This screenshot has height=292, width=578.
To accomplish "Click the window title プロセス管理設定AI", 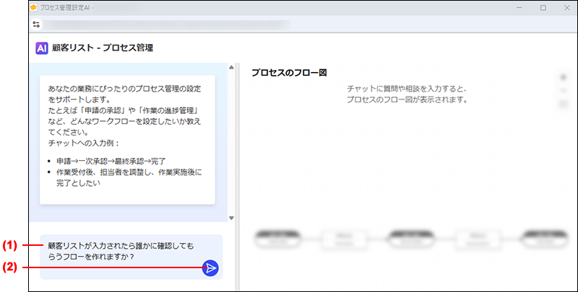I will [65, 8].
